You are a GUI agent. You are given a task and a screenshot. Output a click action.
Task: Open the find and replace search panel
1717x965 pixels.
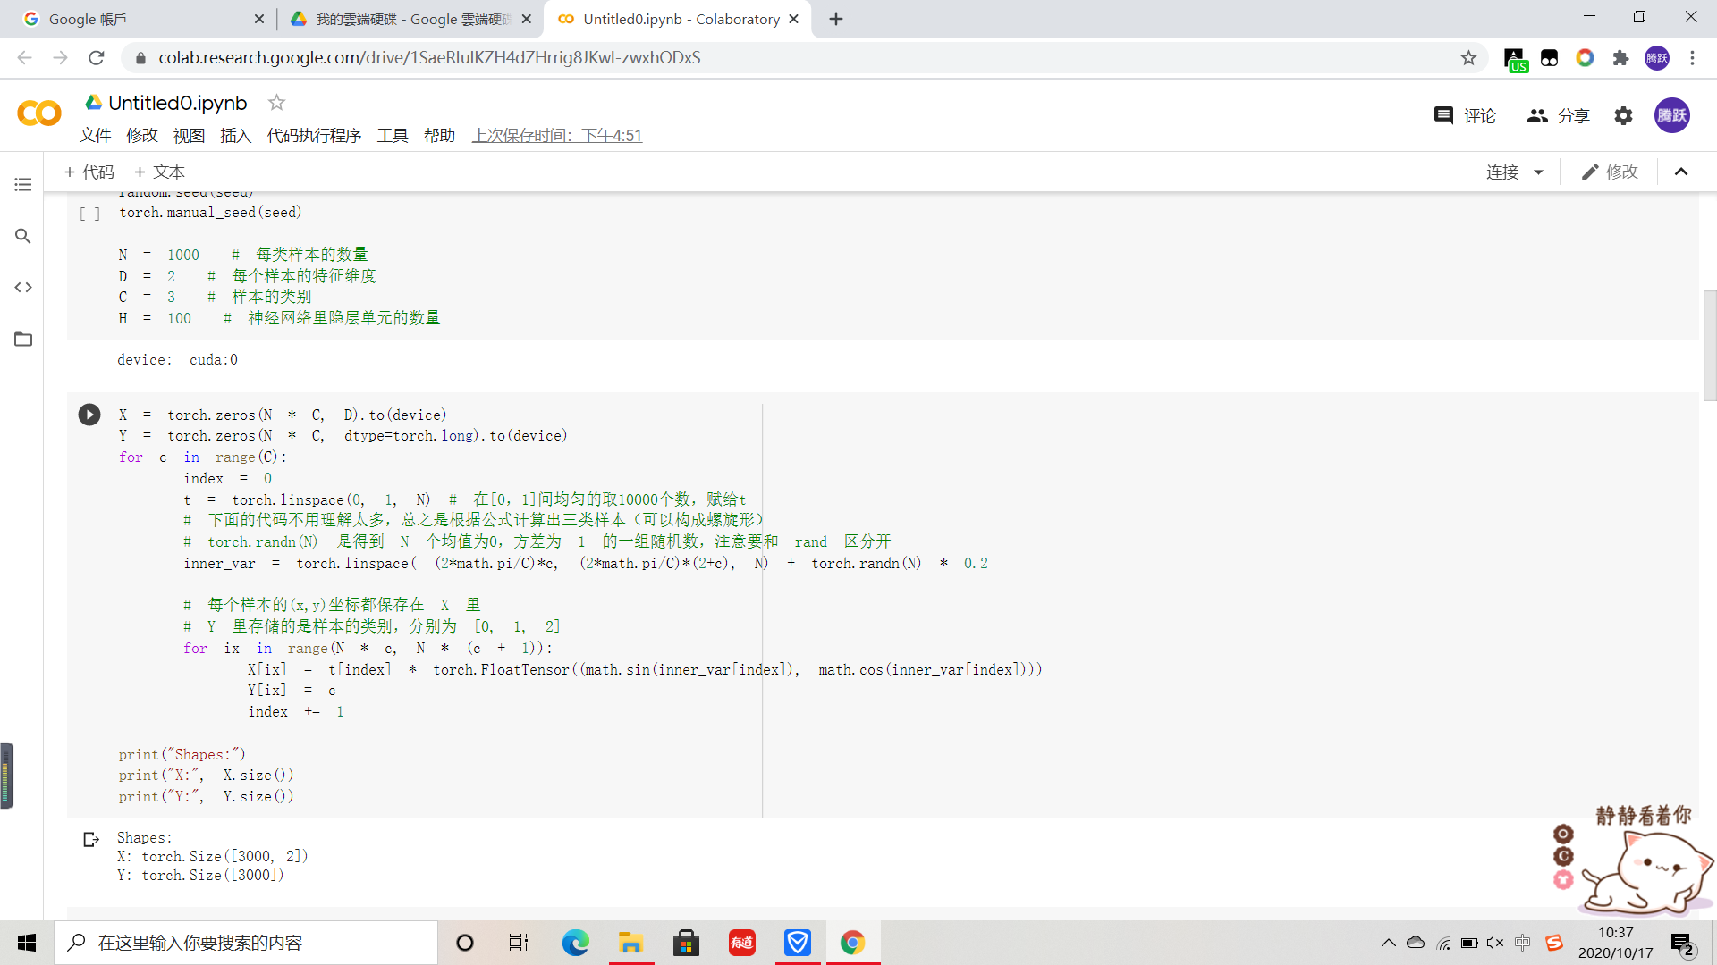point(23,236)
